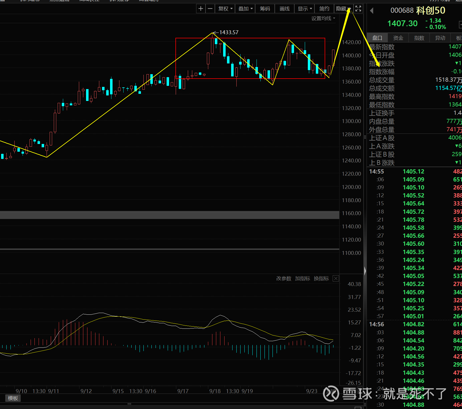Click 换指标 to change the indicator

[x=321, y=279]
